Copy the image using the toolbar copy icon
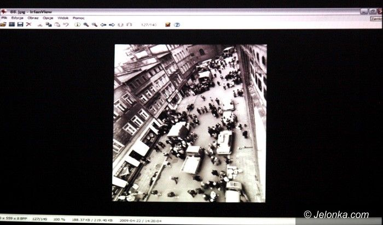This screenshot has height=225, width=383. [49, 25]
